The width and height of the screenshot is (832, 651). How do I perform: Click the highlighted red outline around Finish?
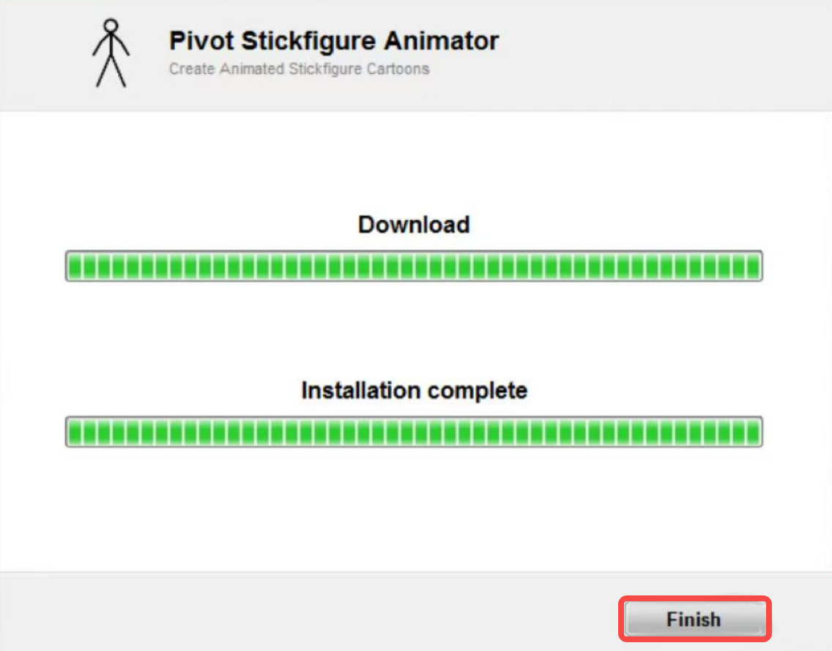click(x=693, y=598)
